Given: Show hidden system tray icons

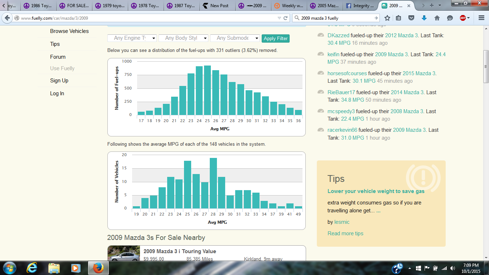Looking at the screenshot, I should pyautogui.click(x=409, y=268).
